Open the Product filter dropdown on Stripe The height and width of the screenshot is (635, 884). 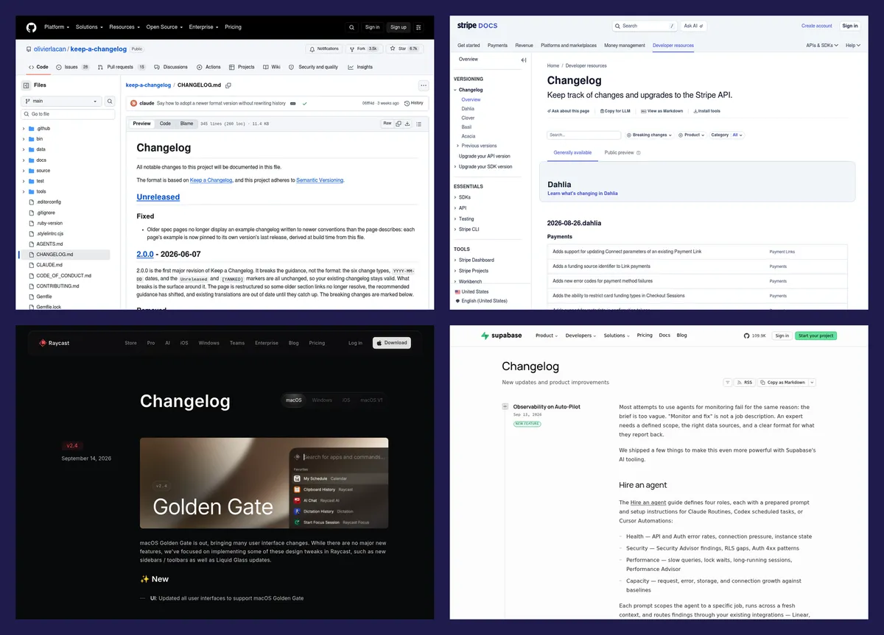click(x=692, y=135)
